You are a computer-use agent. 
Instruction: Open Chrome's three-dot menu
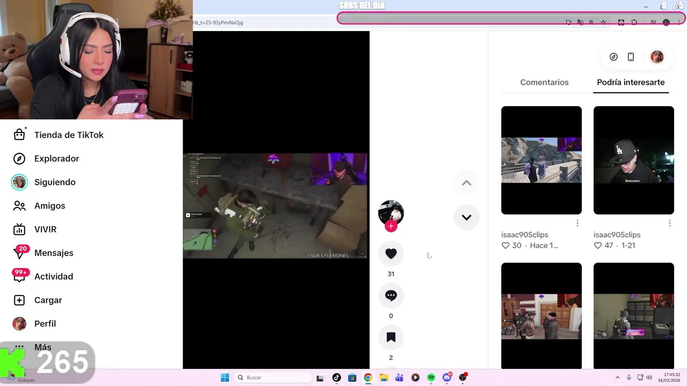click(679, 23)
